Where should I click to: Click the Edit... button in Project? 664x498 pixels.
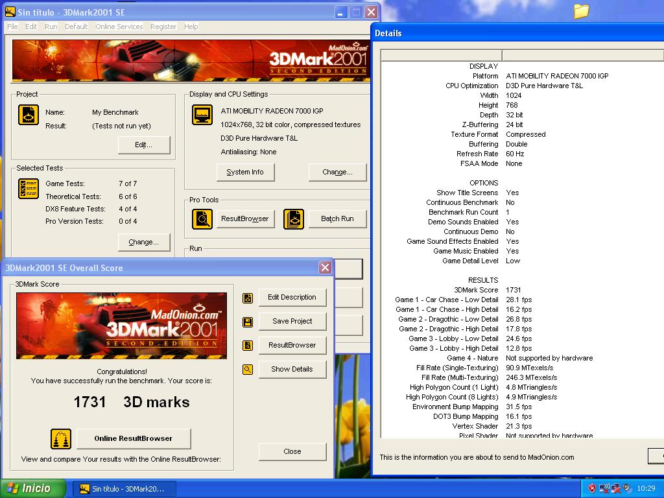(x=144, y=145)
